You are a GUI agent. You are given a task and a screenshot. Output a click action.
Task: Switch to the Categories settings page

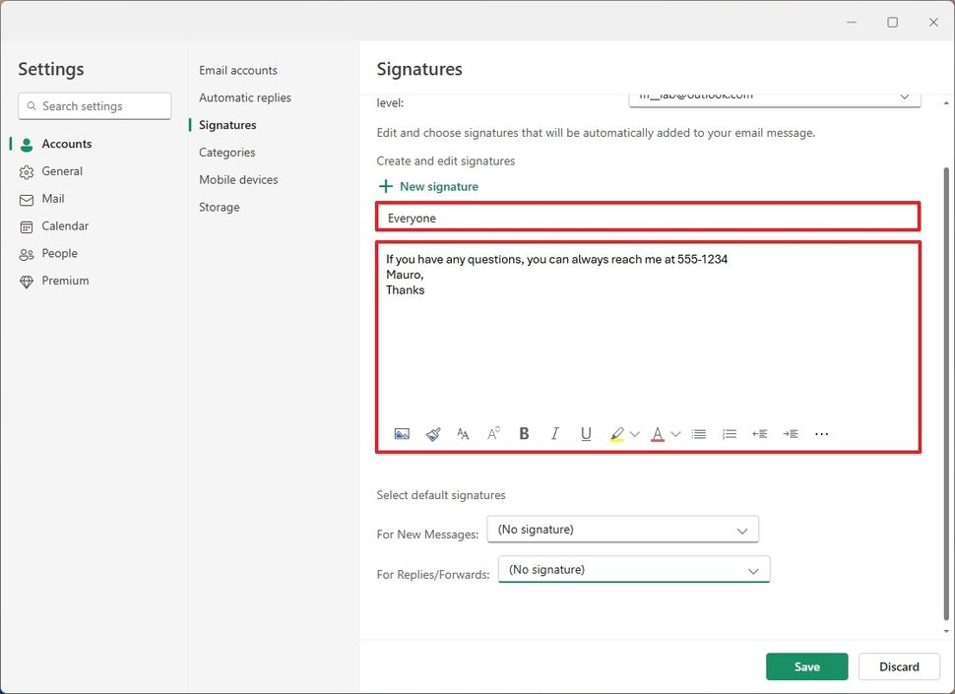click(226, 153)
